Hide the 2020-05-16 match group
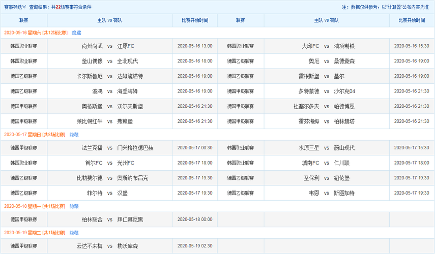This screenshot has width=435, height=254. click(x=76, y=33)
